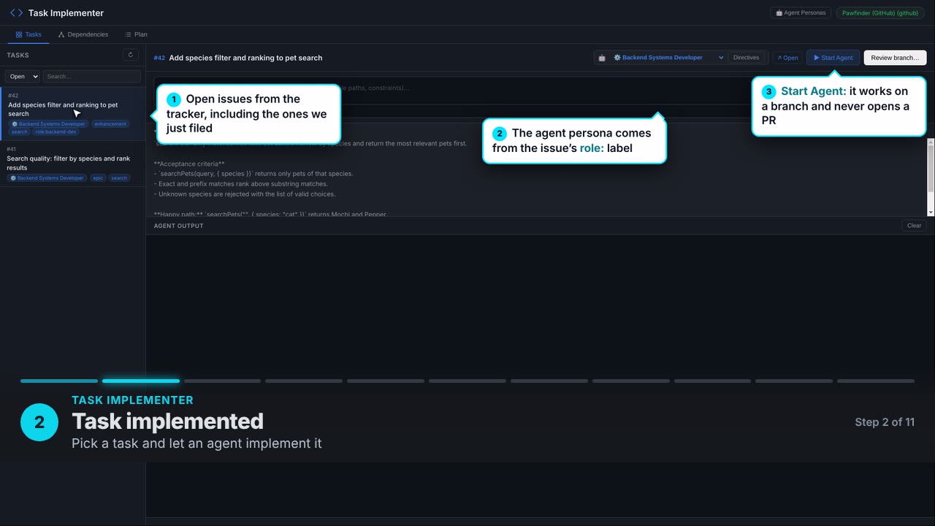This screenshot has width=935, height=526.
Task: Click the Directives button
Action: [746, 58]
